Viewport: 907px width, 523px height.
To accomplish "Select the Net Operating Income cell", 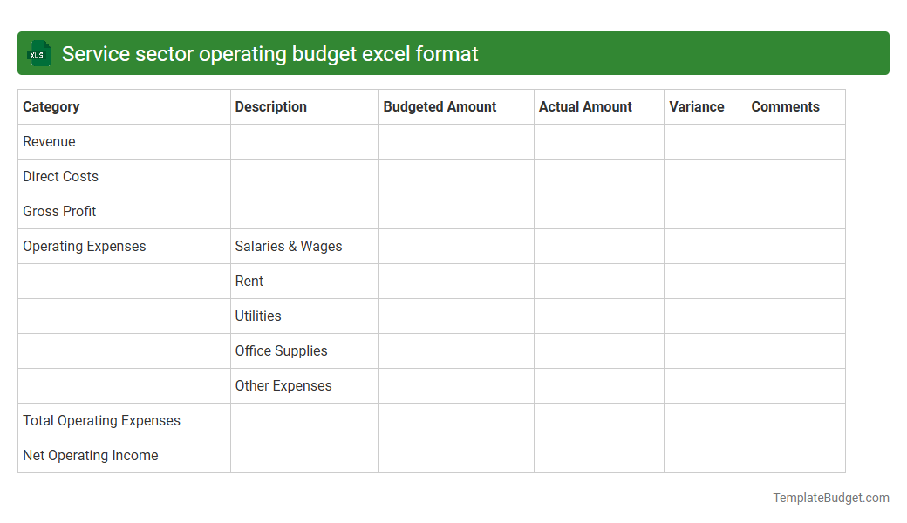I will coord(90,455).
